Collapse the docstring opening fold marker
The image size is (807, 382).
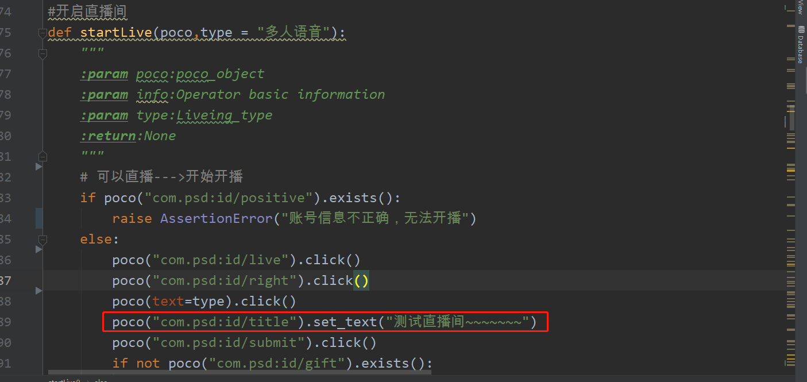[42, 54]
